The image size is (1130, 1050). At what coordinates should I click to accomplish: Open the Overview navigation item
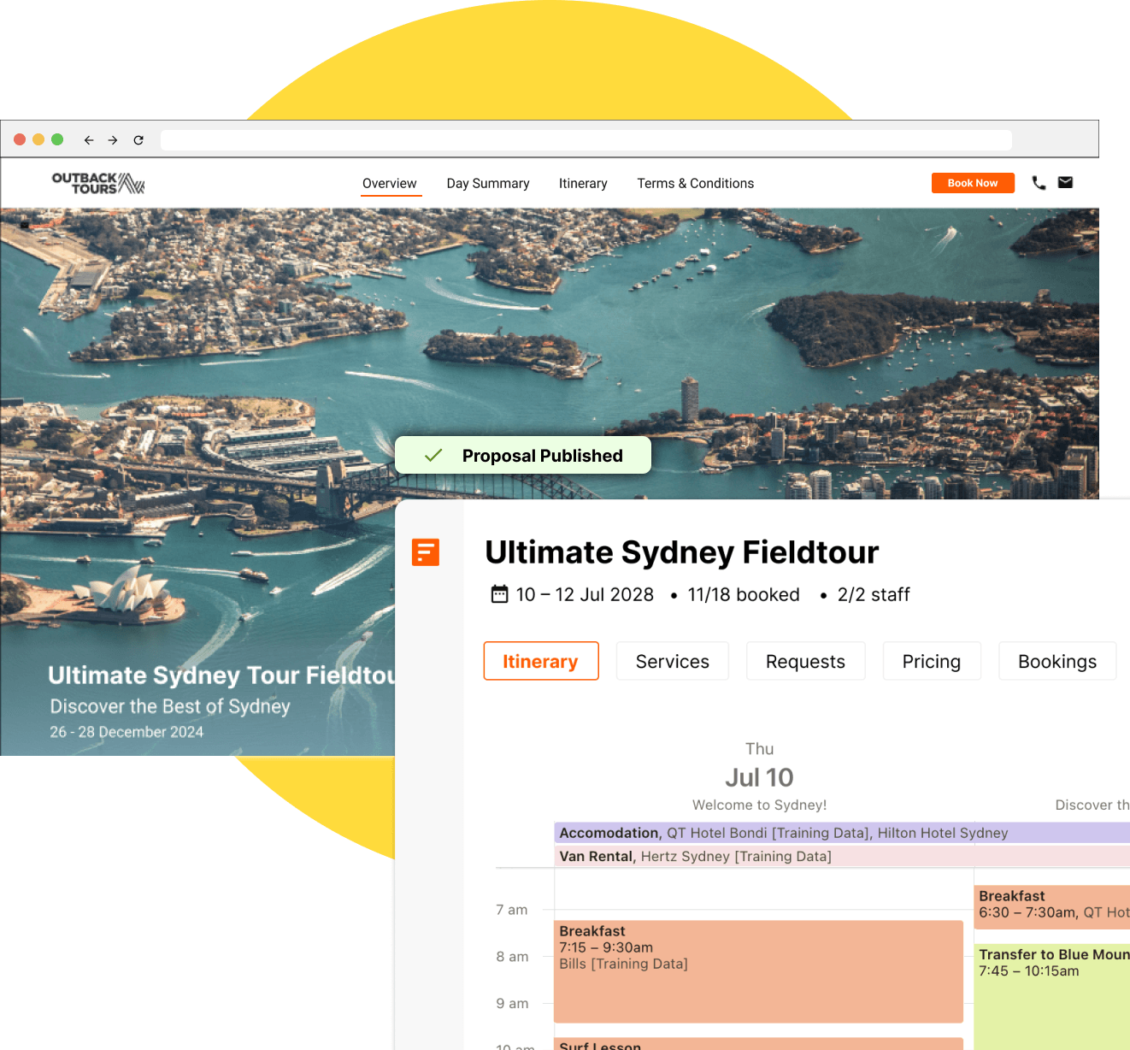[390, 183]
